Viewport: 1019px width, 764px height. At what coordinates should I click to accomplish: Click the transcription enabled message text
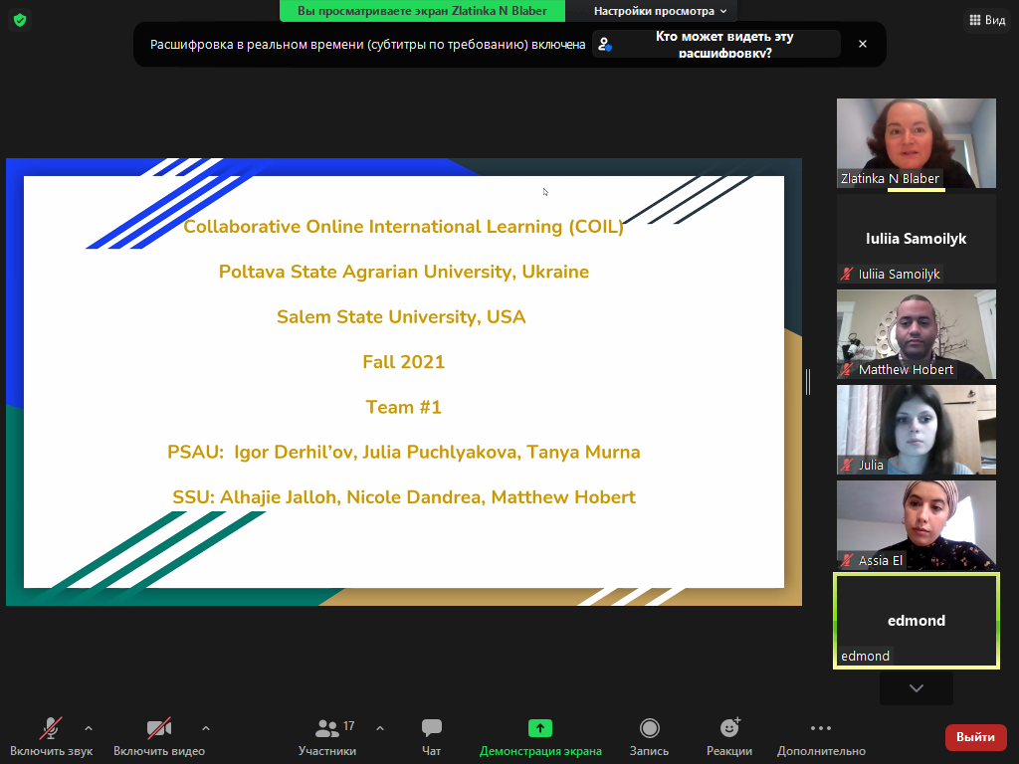tap(368, 44)
